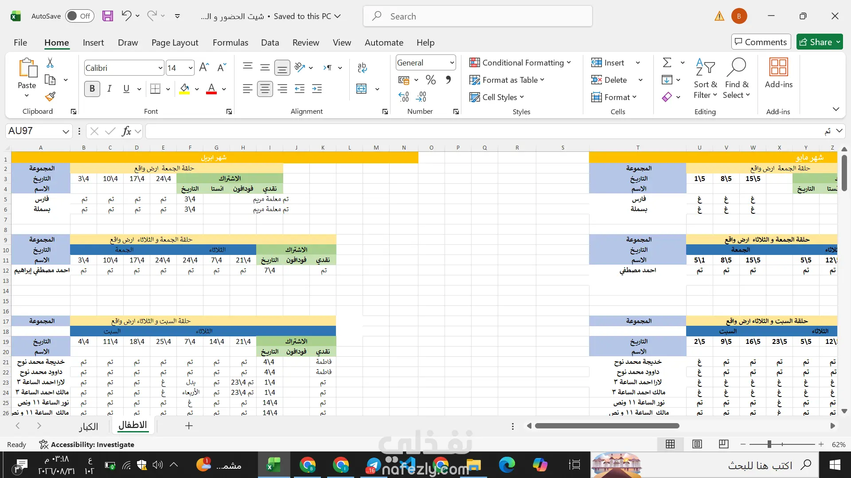This screenshot has width=851, height=478.
Task: Click the Save floppy disk icon
Action: [x=107, y=16]
